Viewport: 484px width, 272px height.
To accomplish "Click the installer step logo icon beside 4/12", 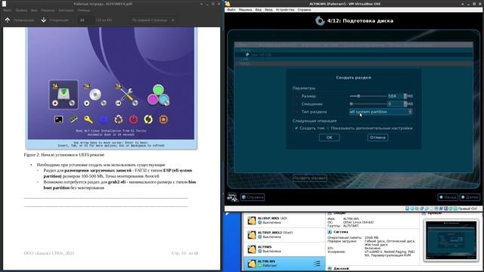I will (x=320, y=21).
